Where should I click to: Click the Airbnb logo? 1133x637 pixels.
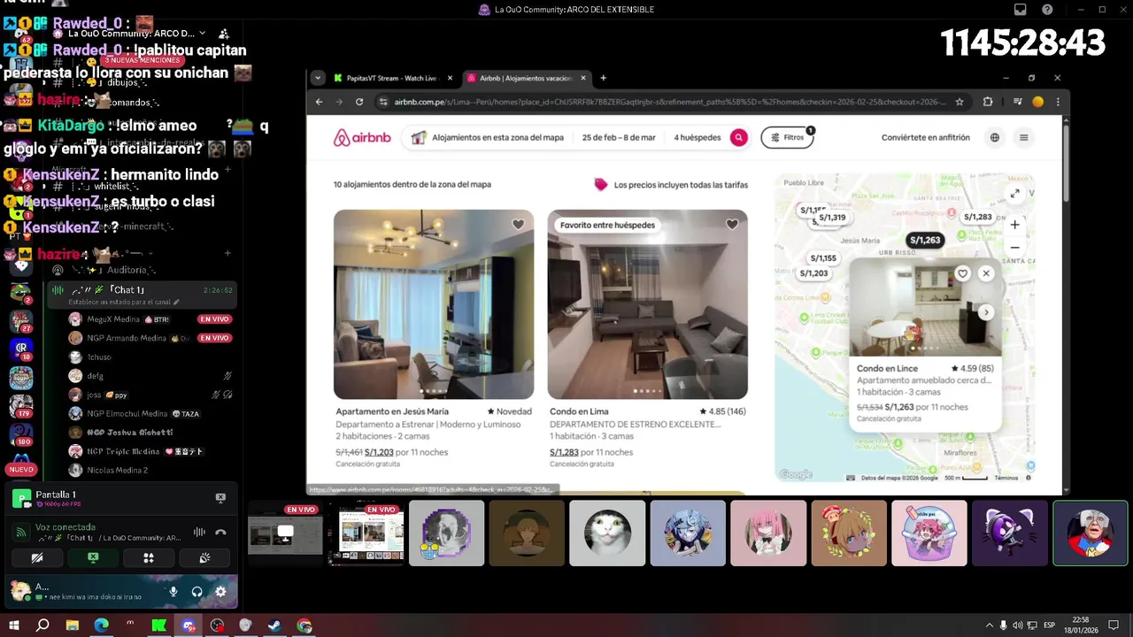[x=361, y=138]
